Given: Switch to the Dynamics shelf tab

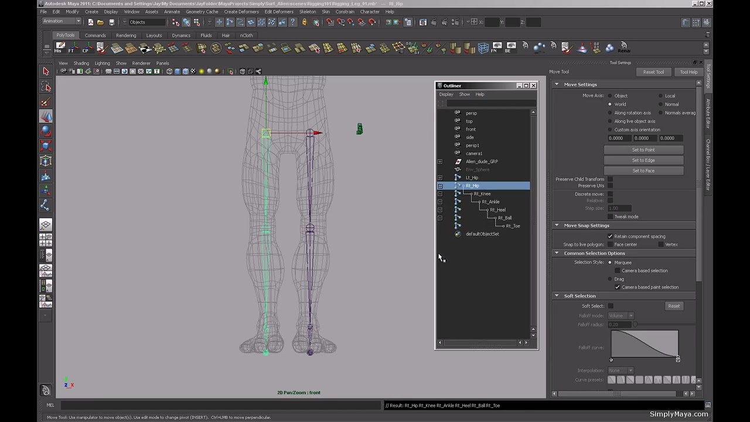Looking at the screenshot, I should [181, 35].
